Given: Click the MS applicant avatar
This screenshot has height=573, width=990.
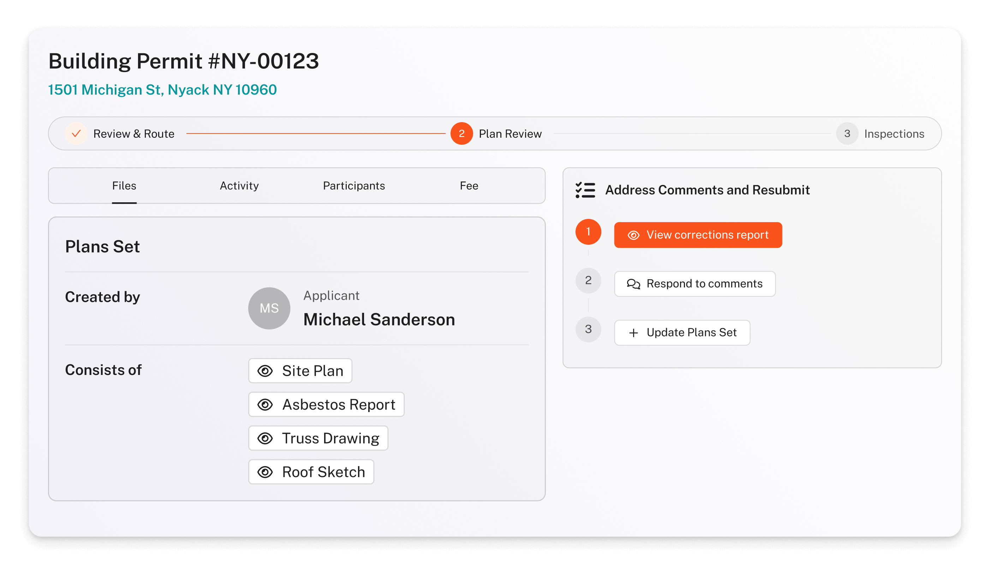Looking at the screenshot, I should 269,308.
